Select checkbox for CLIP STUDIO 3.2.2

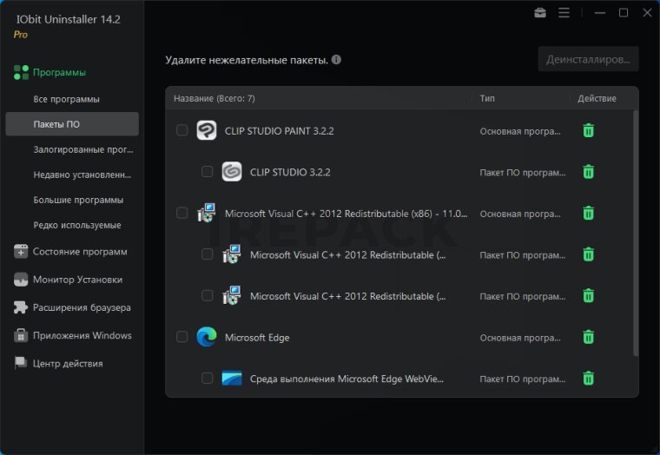point(207,172)
